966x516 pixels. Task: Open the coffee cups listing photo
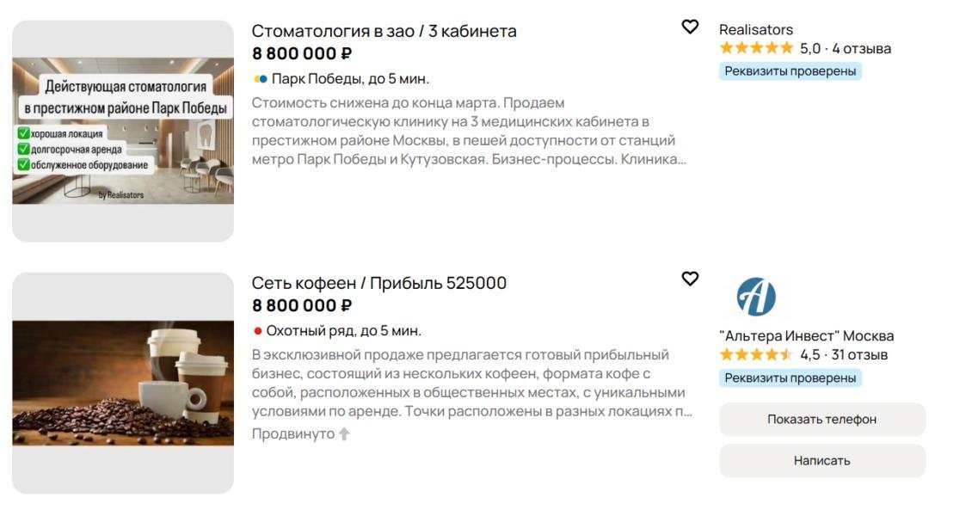pyautogui.click(x=123, y=383)
